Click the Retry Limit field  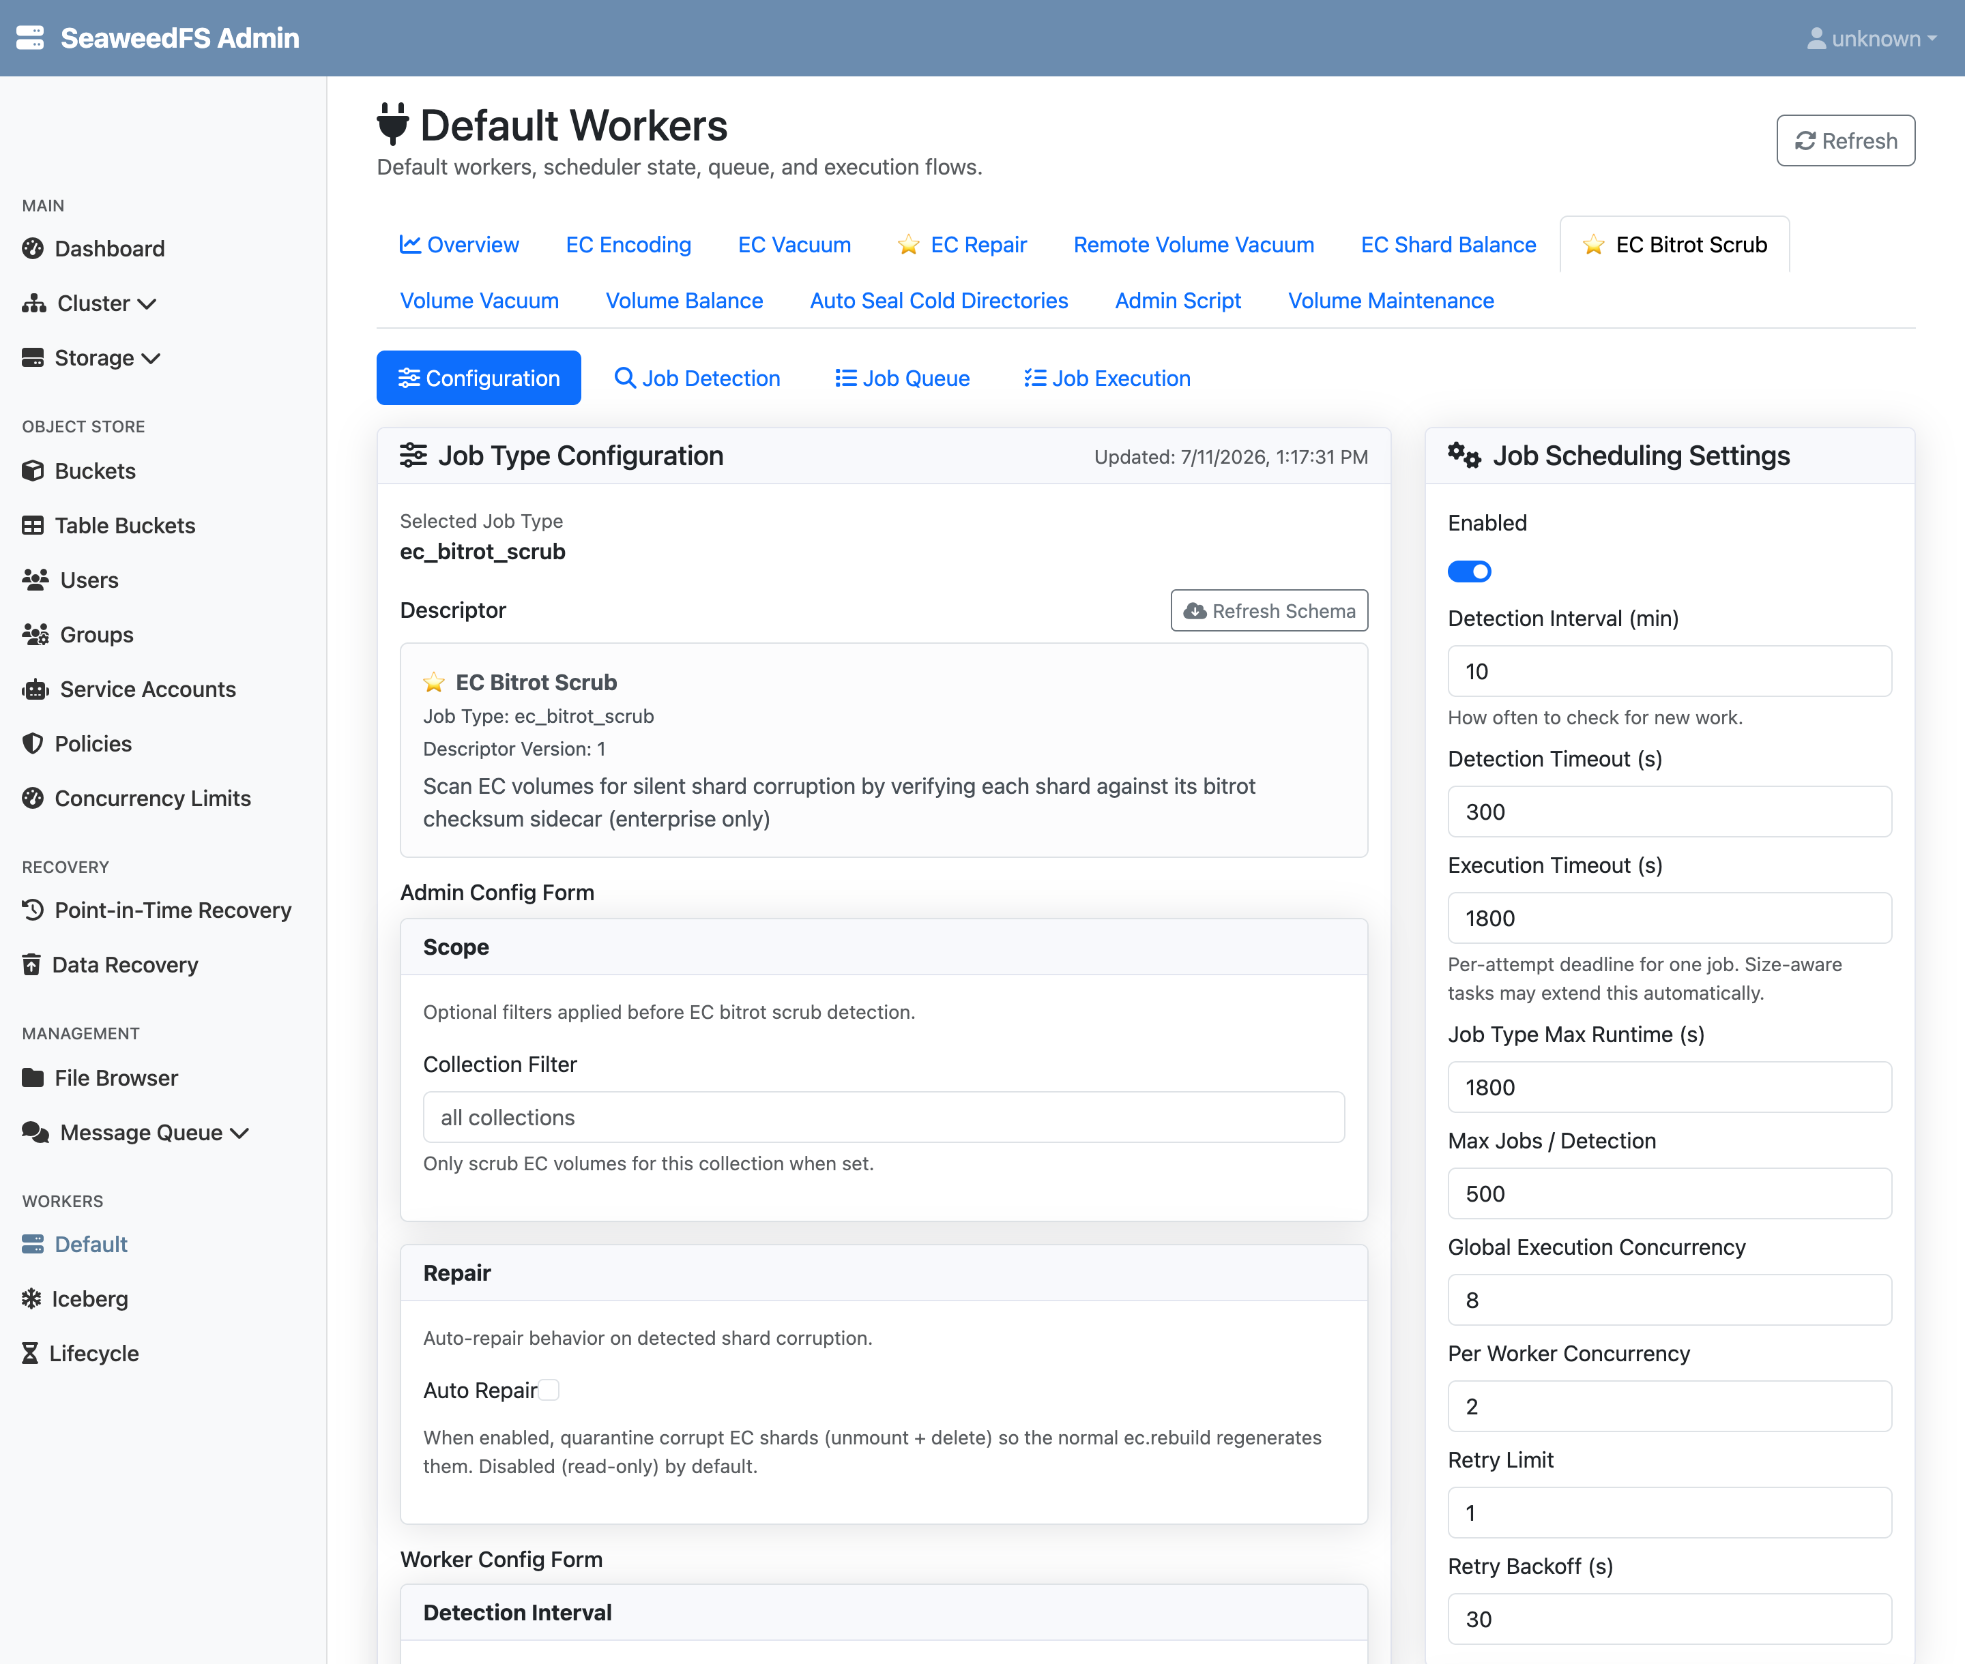[1670, 1512]
